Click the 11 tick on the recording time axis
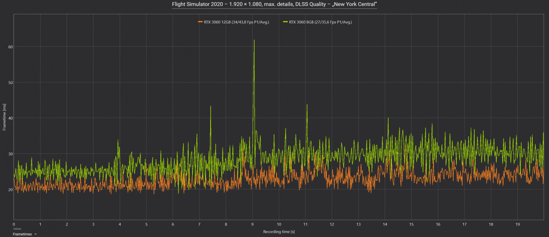 point(305,224)
